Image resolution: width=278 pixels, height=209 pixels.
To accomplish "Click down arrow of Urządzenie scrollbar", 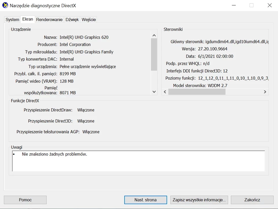I will (x=154, y=92).
